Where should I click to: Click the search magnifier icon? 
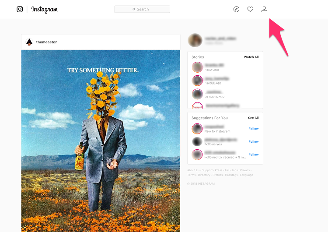134,9
